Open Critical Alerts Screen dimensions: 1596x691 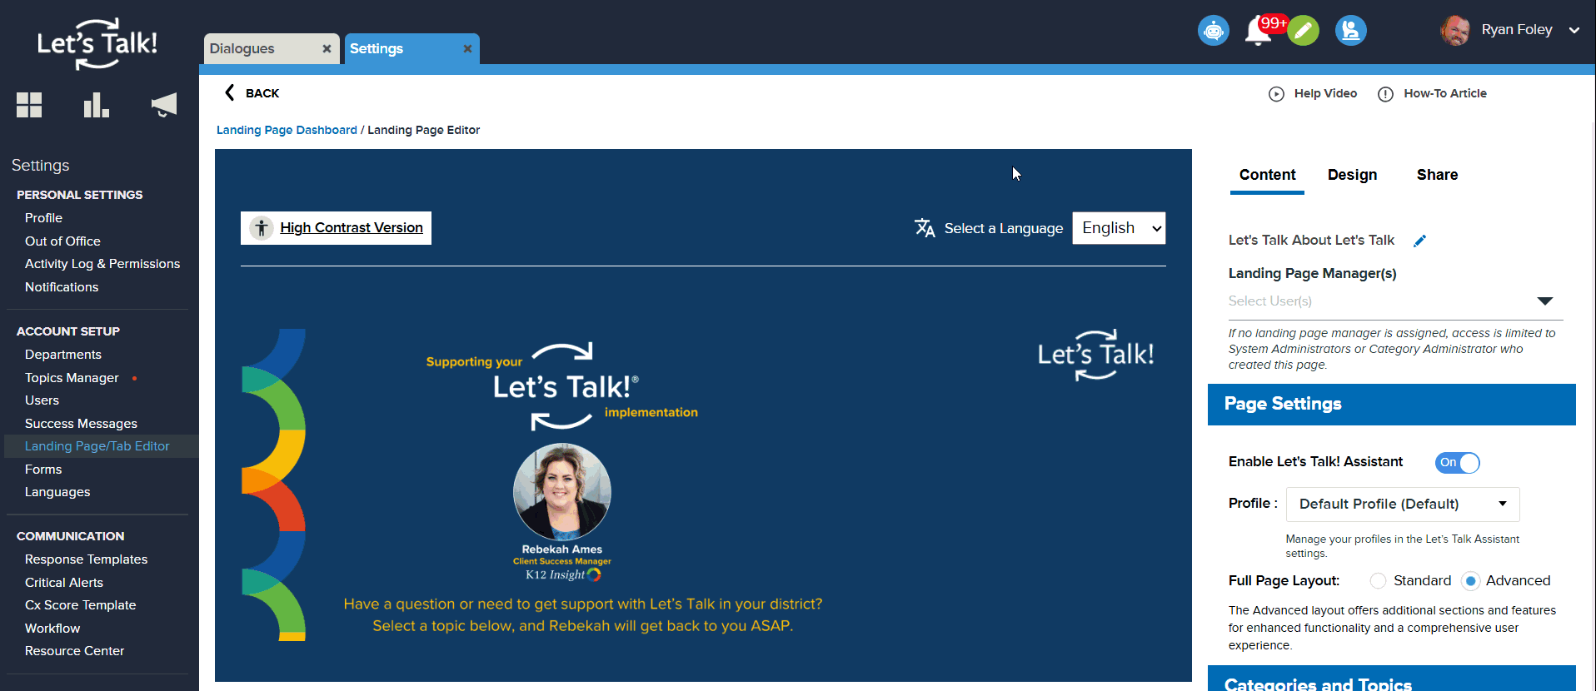(x=64, y=583)
